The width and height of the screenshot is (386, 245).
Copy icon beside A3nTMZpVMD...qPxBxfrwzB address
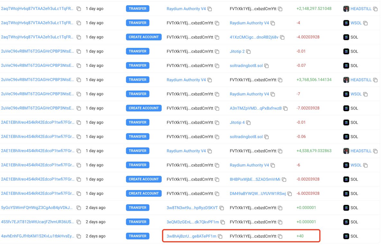(x=285, y=108)
